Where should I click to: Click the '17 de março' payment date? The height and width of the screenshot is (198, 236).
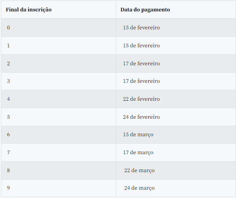(x=138, y=152)
